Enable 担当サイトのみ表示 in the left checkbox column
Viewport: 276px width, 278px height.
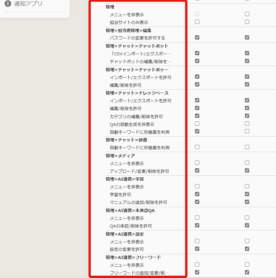(197, 22)
